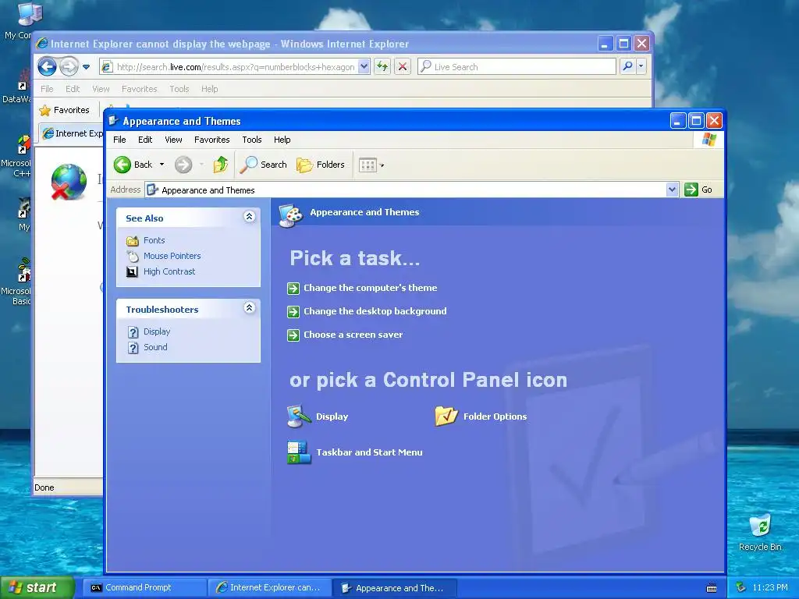Image resolution: width=799 pixels, height=599 pixels.
Task: Click the green Go button
Action: pyautogui.click(x=698, y=190)
